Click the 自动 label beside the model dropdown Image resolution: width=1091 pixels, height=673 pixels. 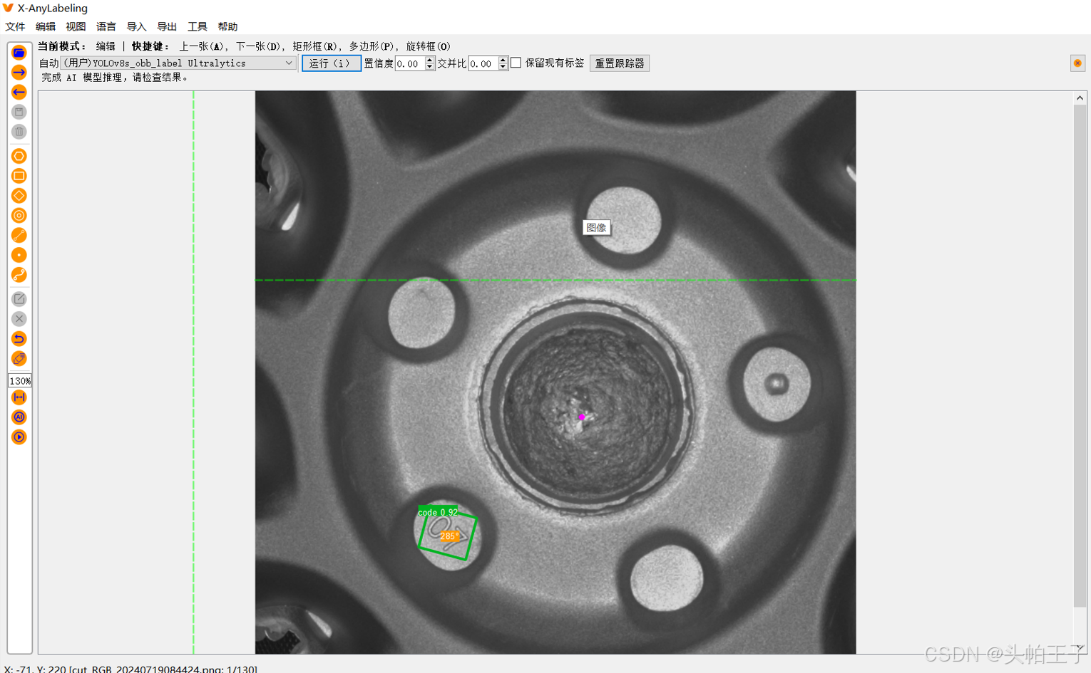48,63
